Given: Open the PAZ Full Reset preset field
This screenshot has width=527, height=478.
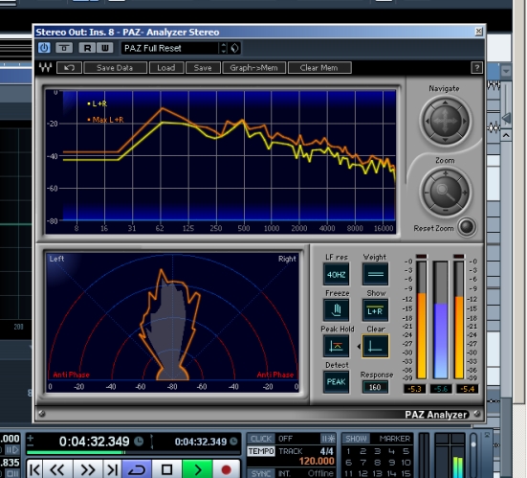Looking at the screenshot, I should tap(169, 48).
